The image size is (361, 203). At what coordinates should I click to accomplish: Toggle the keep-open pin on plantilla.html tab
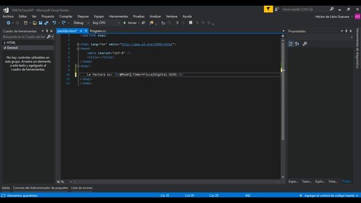pyautogui.click(x=81, y=31)
